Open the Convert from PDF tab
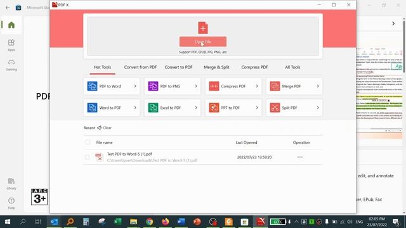406x228 pixels. (x=140, y=67)
